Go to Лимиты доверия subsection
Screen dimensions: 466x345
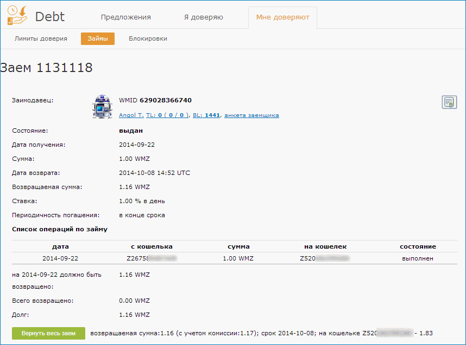tap(41, 39)
